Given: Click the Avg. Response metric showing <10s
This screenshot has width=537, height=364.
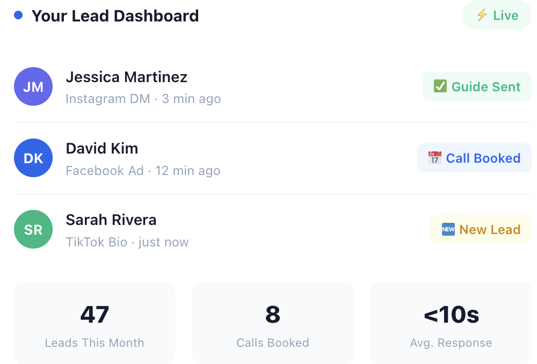Looking at the screenshot, I should pyautogui.click(x=451, y=323).
